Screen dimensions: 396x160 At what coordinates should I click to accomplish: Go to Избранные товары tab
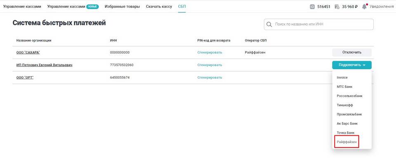pos(122,7)
